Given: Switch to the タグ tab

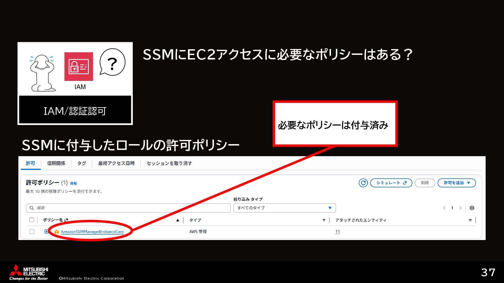Looking at the screenshot, I should pos(82,163).
